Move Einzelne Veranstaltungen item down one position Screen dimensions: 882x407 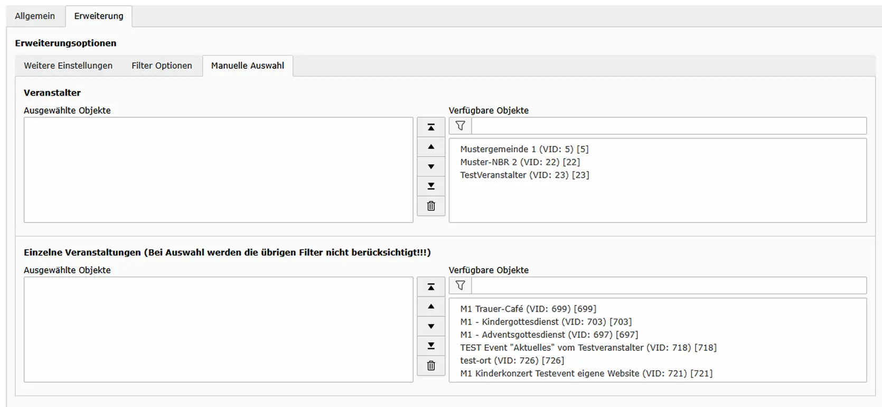tap(431, 326)
